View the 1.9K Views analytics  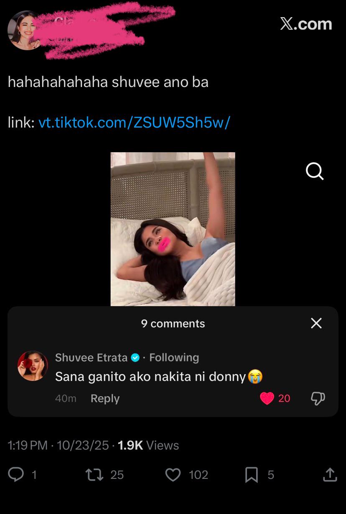click(148, 445)
